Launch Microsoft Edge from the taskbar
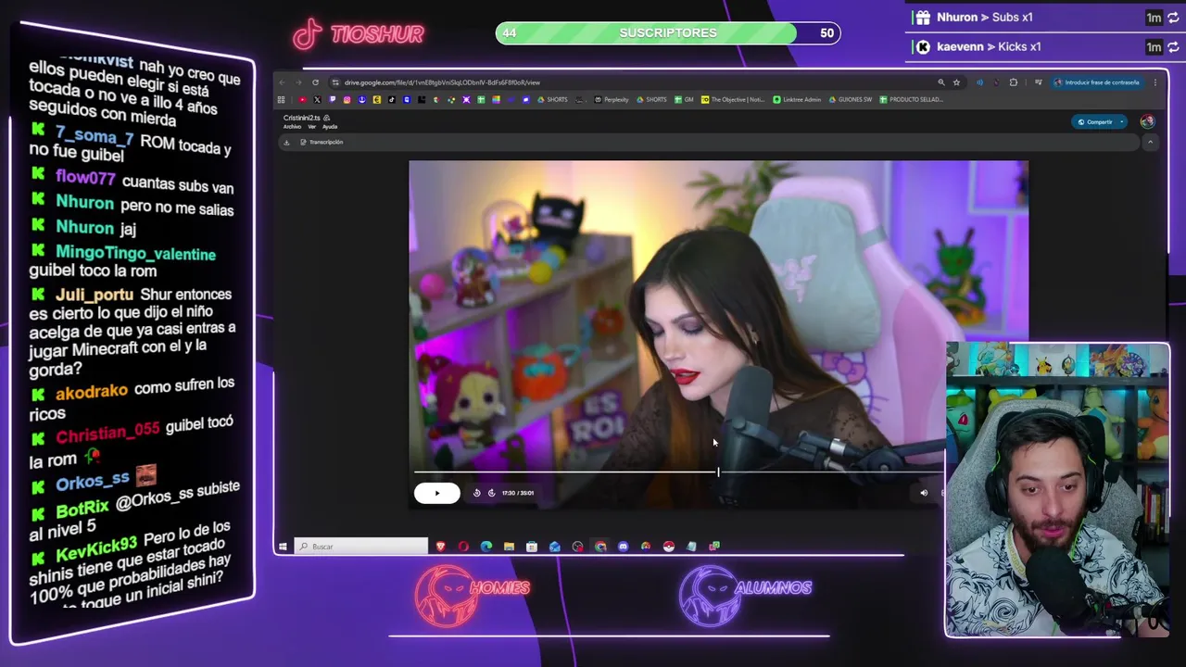 pos(486,547)
